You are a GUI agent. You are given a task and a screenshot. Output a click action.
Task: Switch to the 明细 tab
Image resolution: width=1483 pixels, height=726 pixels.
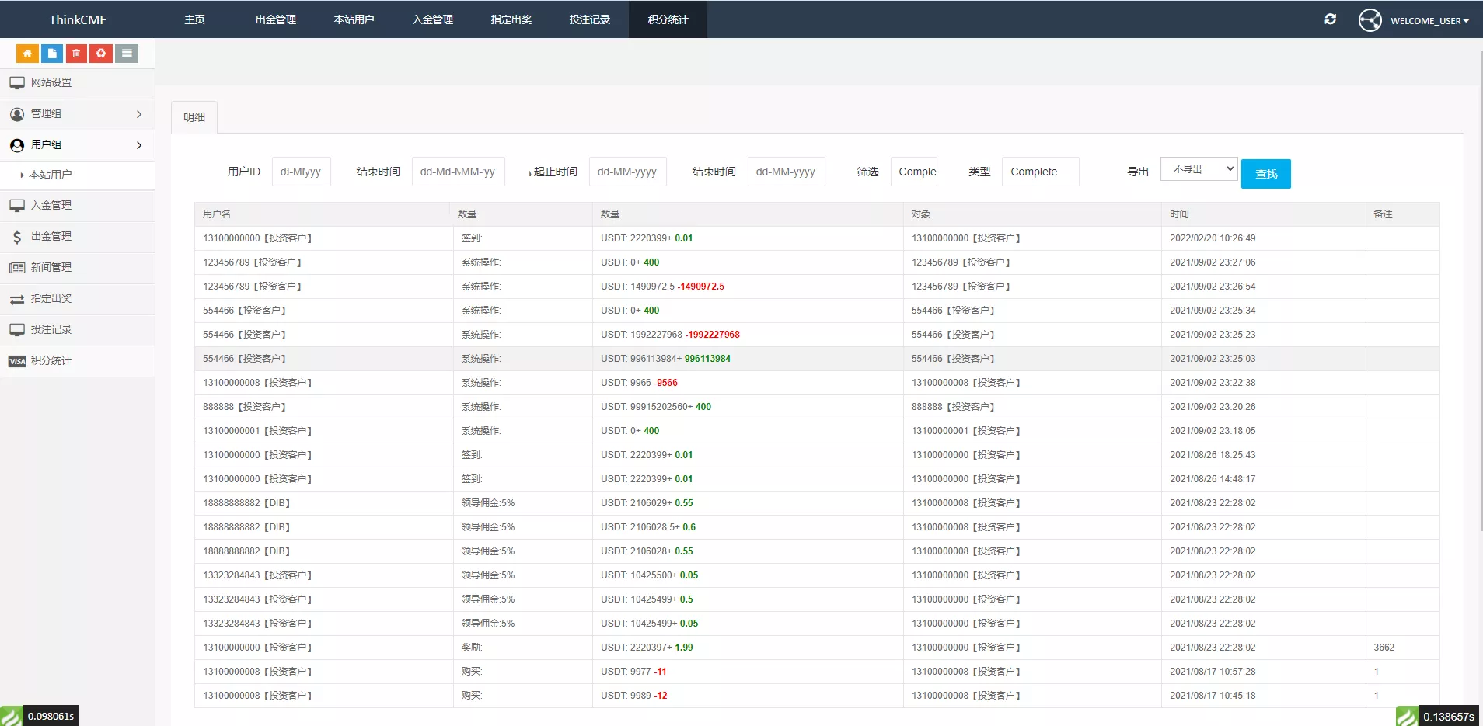coord(194,117)
